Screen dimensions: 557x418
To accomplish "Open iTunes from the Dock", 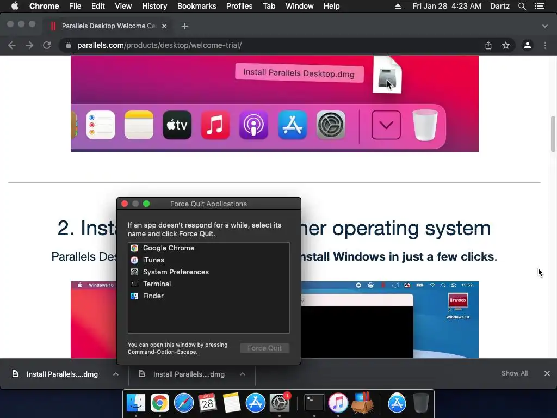I will coord(338,403).
